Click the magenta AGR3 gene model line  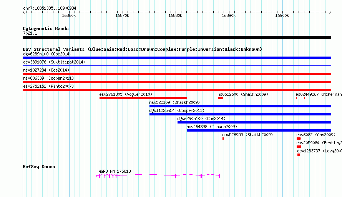pos(158,175)
